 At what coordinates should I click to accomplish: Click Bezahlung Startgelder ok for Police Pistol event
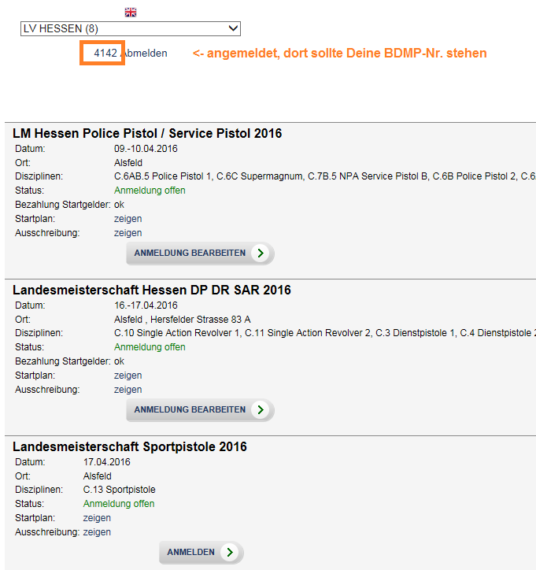(x=119, y=205)
